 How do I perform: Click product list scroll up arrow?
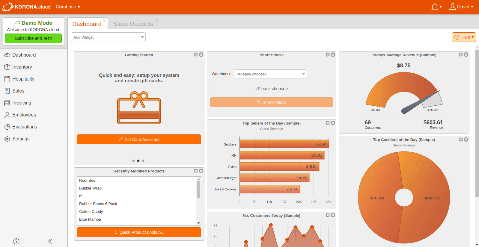pos(198,179)
